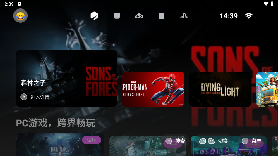The width and height of the screenshot is (278, 156).
Task: Switch to the PC monitor games tab
Action: 117,16
